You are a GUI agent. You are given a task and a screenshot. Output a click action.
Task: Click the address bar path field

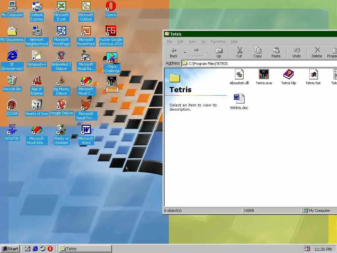click(x=259, y=64)
